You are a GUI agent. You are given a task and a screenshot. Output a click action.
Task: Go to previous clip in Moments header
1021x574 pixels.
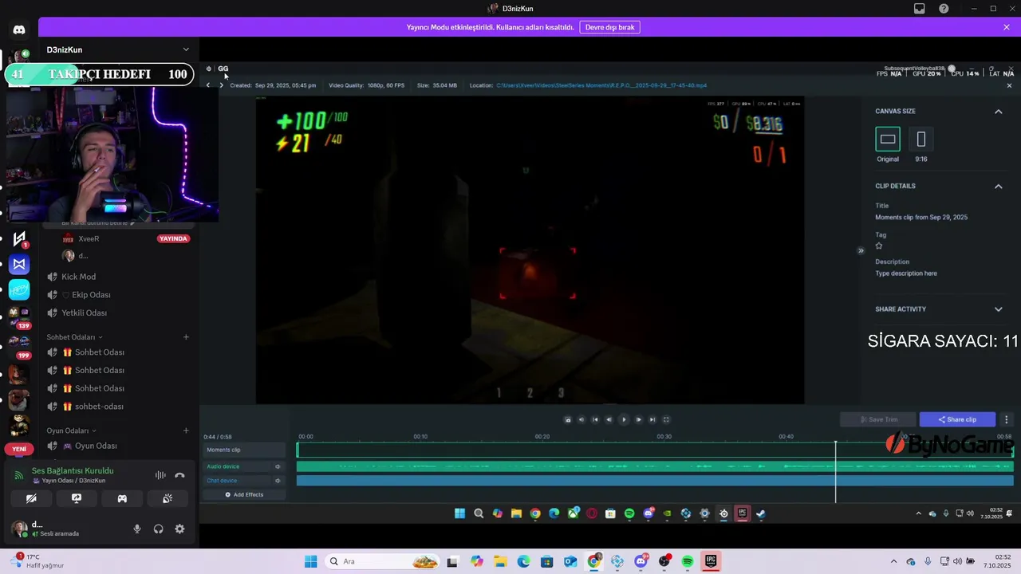point(208,85)
